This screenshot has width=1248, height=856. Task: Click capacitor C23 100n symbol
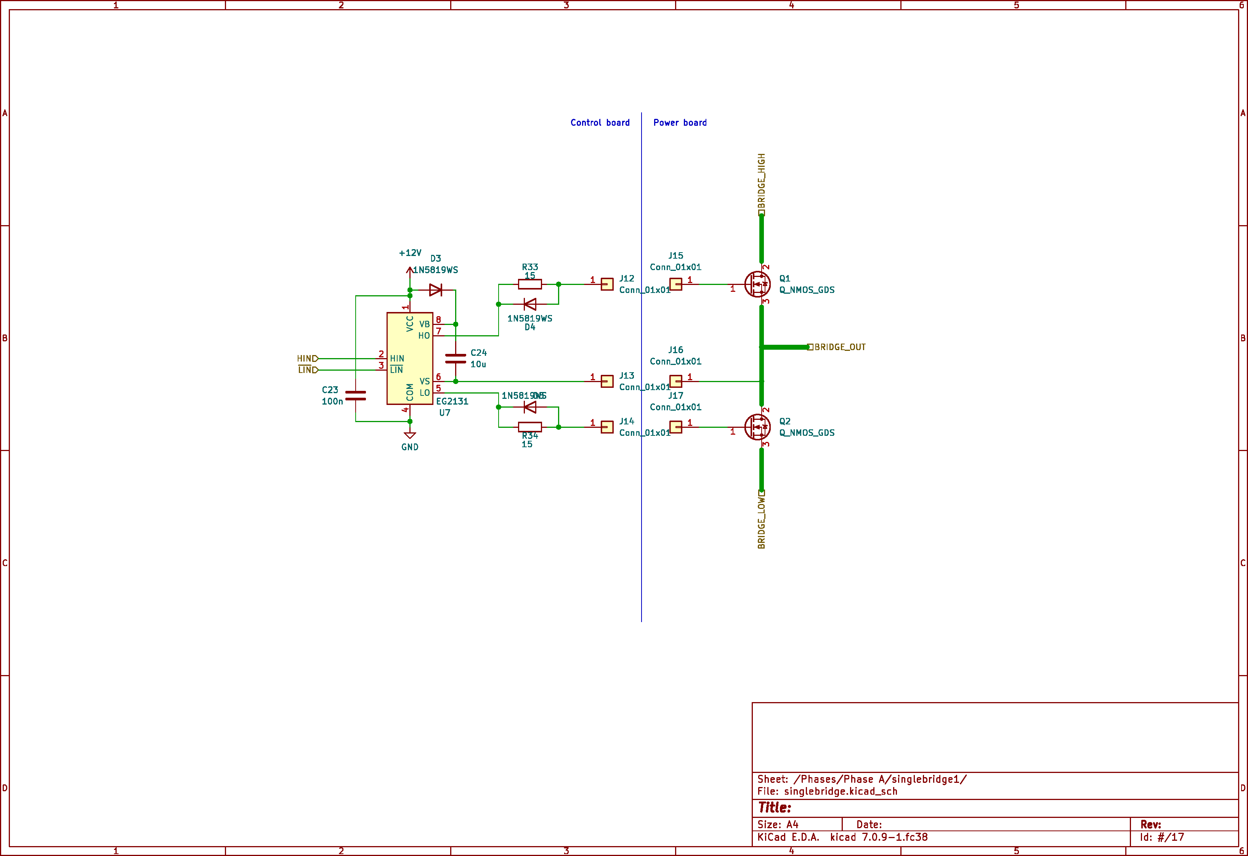tap(356, 395)
